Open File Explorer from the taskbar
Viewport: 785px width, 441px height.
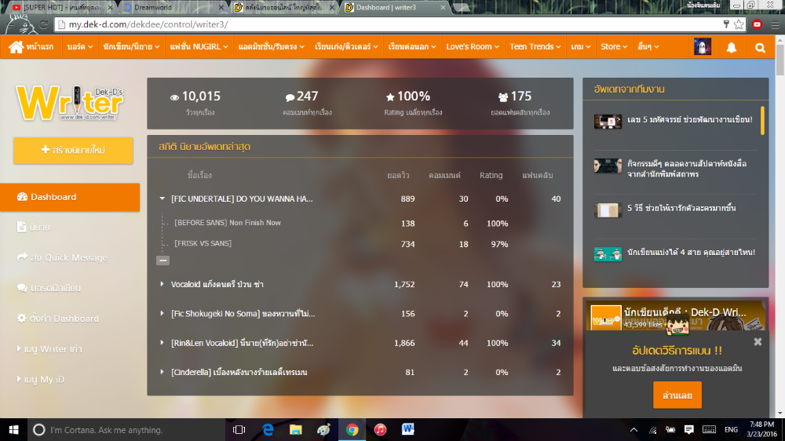[x=295, y=429]
